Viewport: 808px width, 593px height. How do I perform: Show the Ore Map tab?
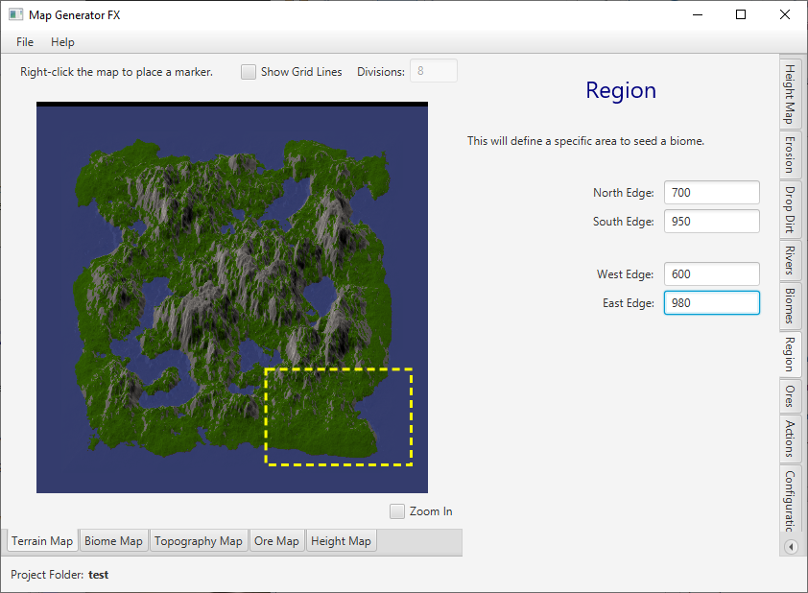point(276,541)
